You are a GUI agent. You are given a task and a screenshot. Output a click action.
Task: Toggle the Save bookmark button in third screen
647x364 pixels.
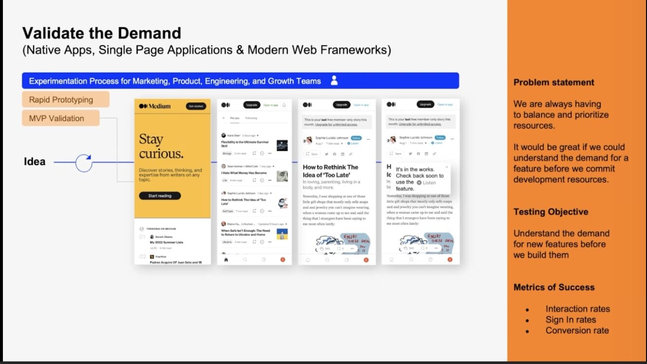click(311, 154)
